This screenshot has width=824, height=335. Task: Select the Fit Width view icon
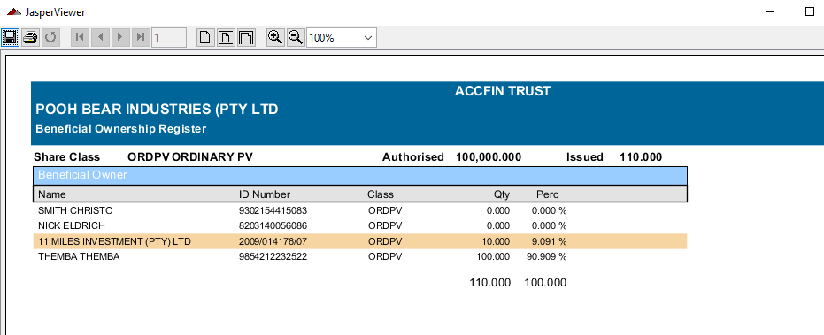[246, 37]
